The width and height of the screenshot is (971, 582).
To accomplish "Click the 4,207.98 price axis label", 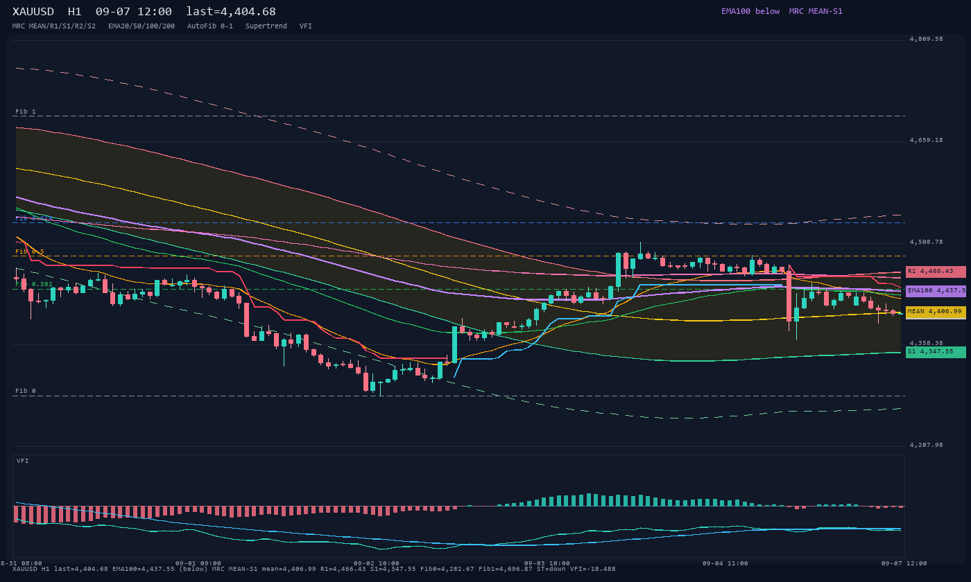I will pyautogui.click(x=926, y=445).
